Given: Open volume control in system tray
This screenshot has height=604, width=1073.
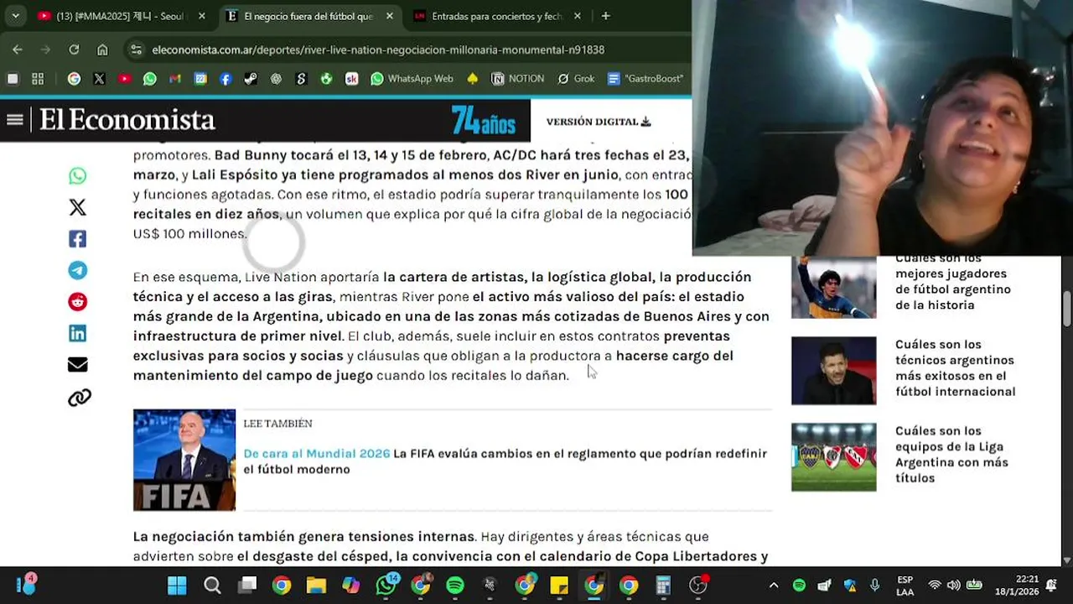Looking at the screenshot, I should click(x=954, y=586).
